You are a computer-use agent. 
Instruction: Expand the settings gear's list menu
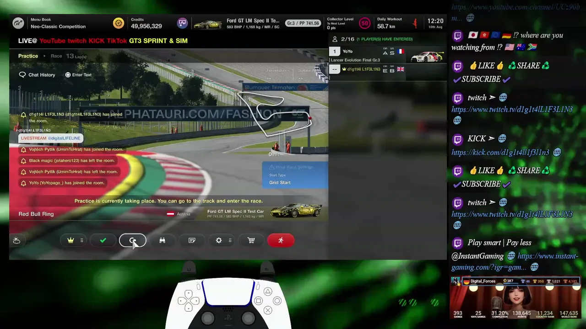(230, 240)
